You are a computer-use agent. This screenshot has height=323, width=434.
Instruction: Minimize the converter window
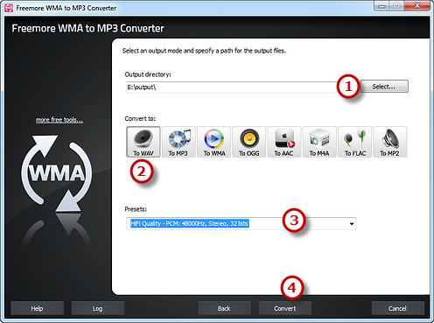pos(381,6)
